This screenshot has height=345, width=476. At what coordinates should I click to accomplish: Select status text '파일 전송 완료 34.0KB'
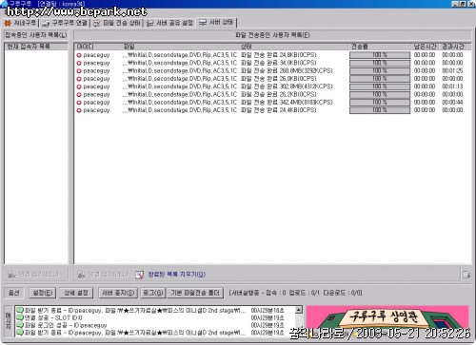pyautogui.click(x=279, y=63)
